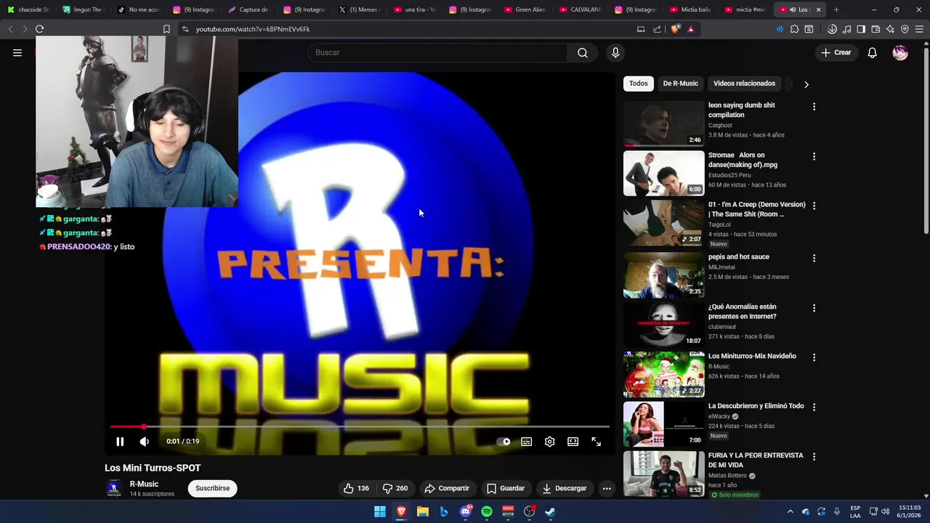930x523 pixels.
Task: Open the R-Music channel avatar
Action: click(114, 488)
